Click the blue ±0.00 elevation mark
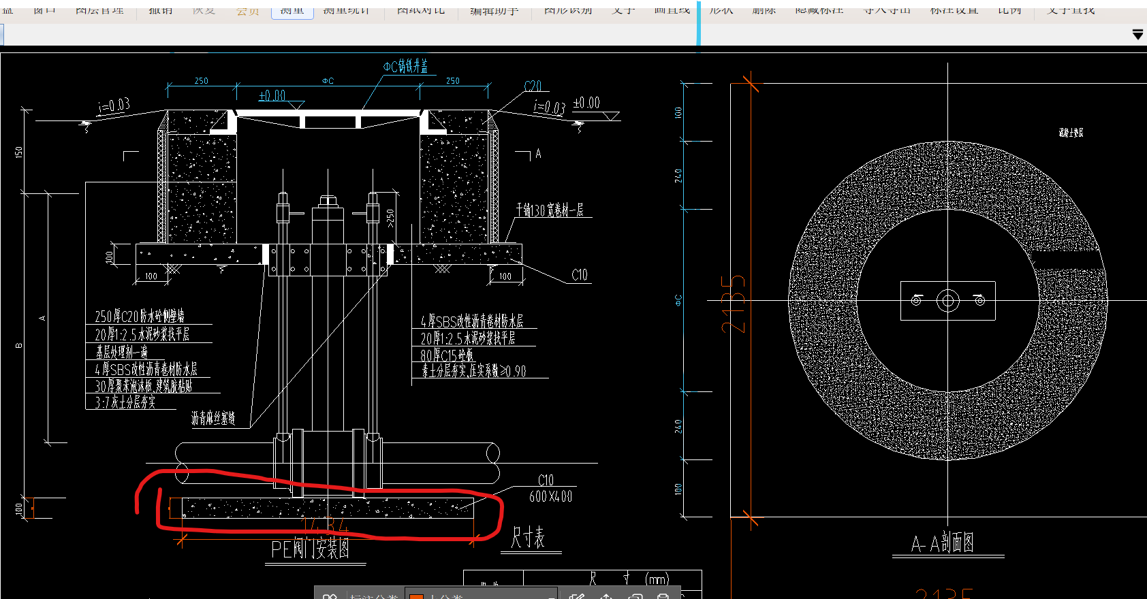The height and width of the screenshot is (599, 1147). [272, 96]
